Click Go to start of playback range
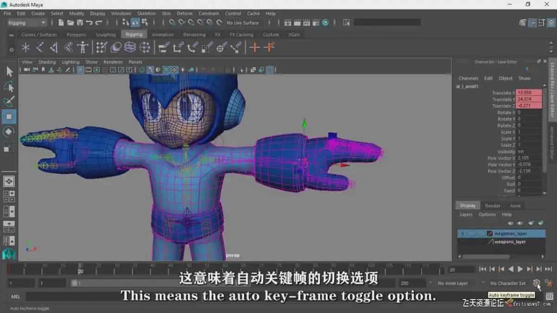 click(x=482, y=269)
